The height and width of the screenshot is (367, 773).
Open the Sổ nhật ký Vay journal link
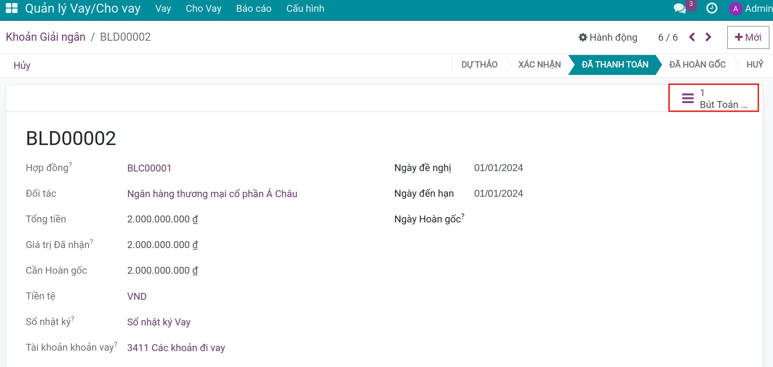coord(159,322)
